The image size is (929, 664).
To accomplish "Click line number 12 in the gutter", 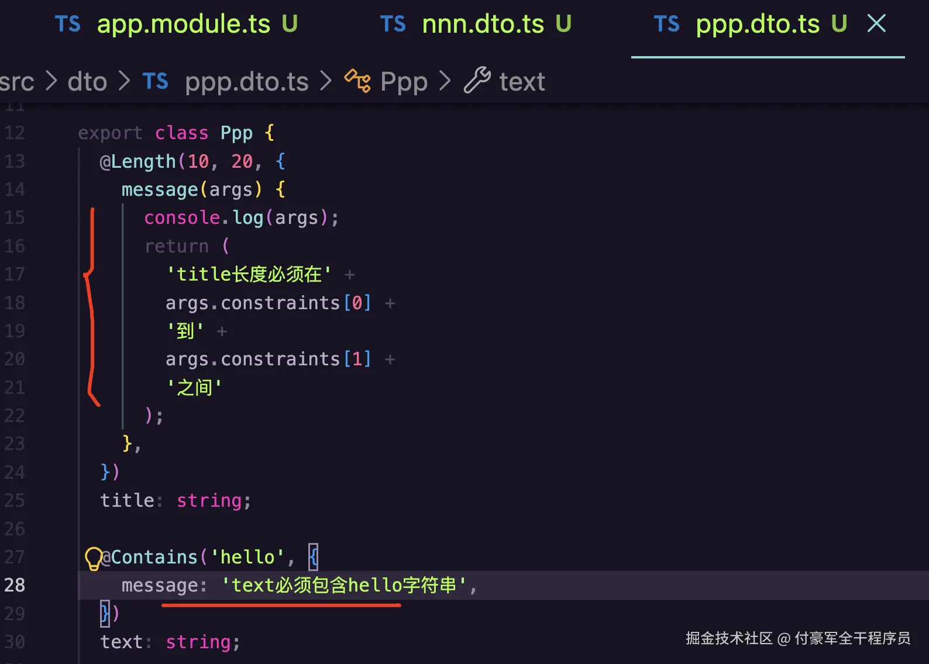I will (15, 133).
